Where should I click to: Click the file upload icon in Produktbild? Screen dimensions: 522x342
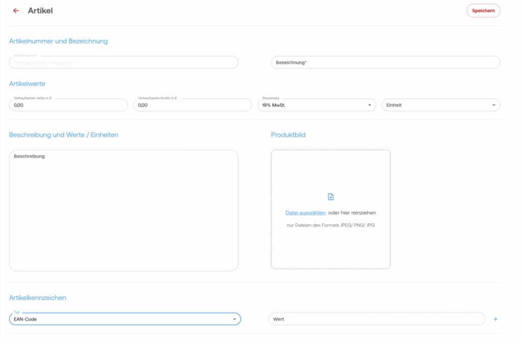[x=330, y=197]
